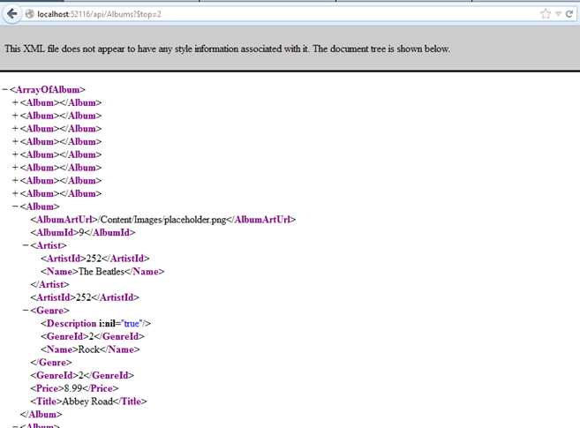Expand the third collapsed Album node
The width and height of the screenshot is (580, 428).
click(15, 129)
